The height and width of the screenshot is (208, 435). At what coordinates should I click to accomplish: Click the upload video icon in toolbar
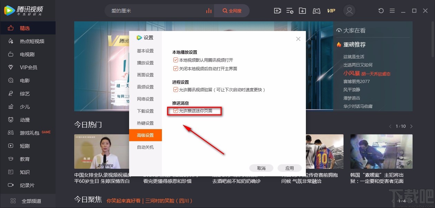pyautogui.click(x=277, y=11)
